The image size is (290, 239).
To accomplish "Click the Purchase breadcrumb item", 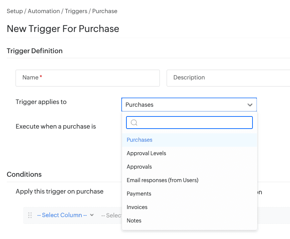I will pos(105,11).
